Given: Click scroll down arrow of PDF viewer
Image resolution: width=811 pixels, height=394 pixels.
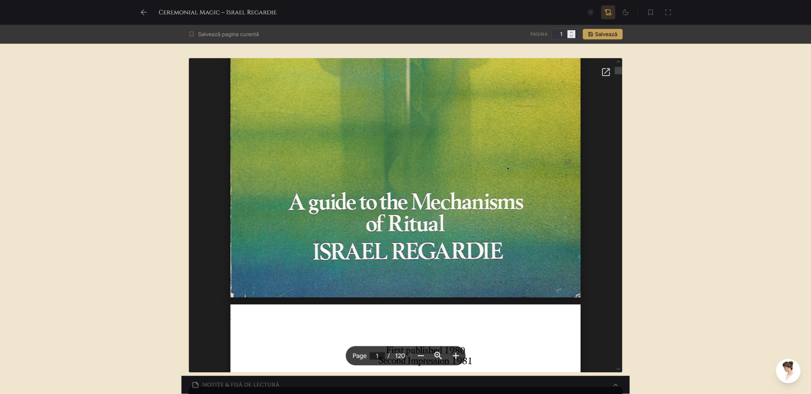Looking at the screenshot, I should [618, 369].
